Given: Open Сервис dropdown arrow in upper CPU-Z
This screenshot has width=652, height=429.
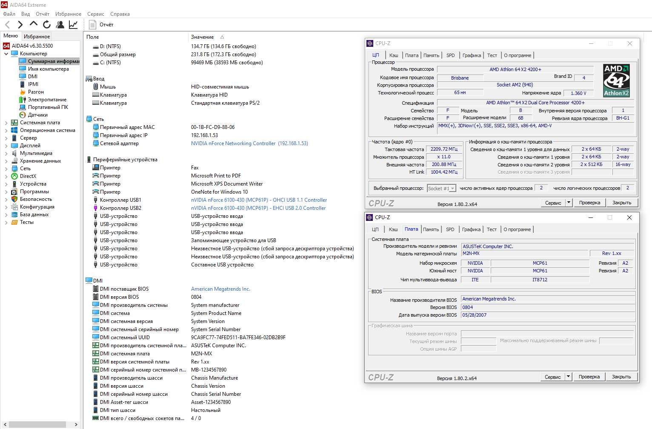Looking at the screenshot, I should [x=569, y=203].
